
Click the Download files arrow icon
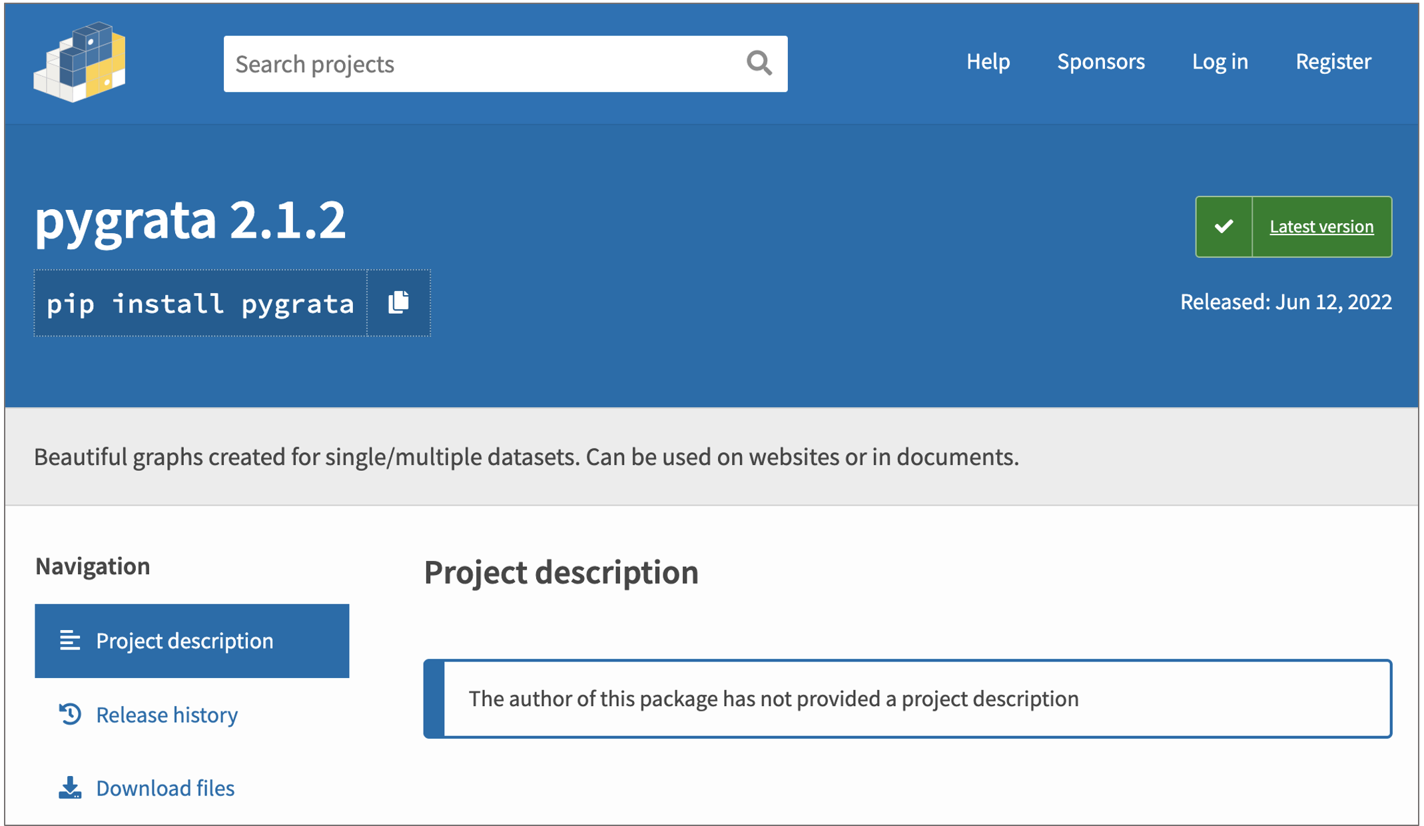[69, 788]
